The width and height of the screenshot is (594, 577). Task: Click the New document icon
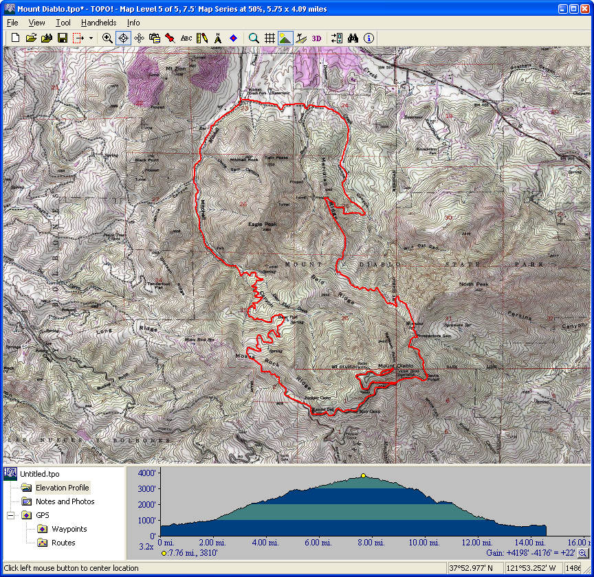(15, 38)
